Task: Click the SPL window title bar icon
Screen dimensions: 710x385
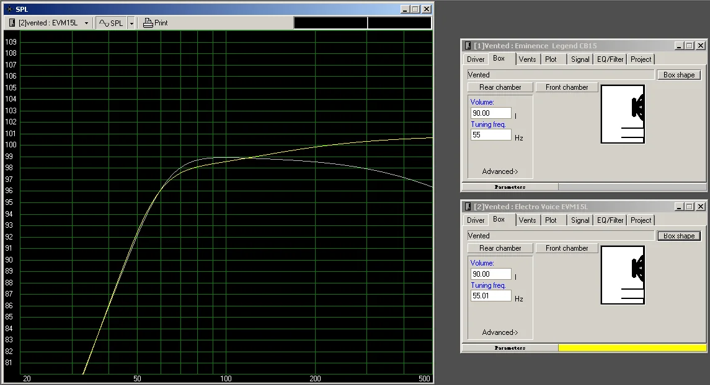Action: [x=11, y=9]
